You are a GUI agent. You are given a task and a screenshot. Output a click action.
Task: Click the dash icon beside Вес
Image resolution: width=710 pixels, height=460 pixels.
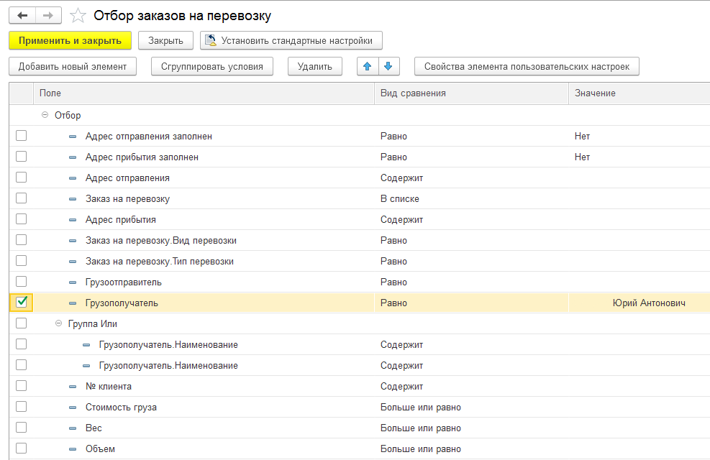(x=72, y=428)
